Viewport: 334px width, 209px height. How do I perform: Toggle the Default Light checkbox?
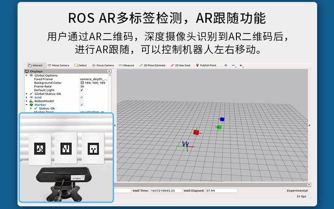[82, 90]
